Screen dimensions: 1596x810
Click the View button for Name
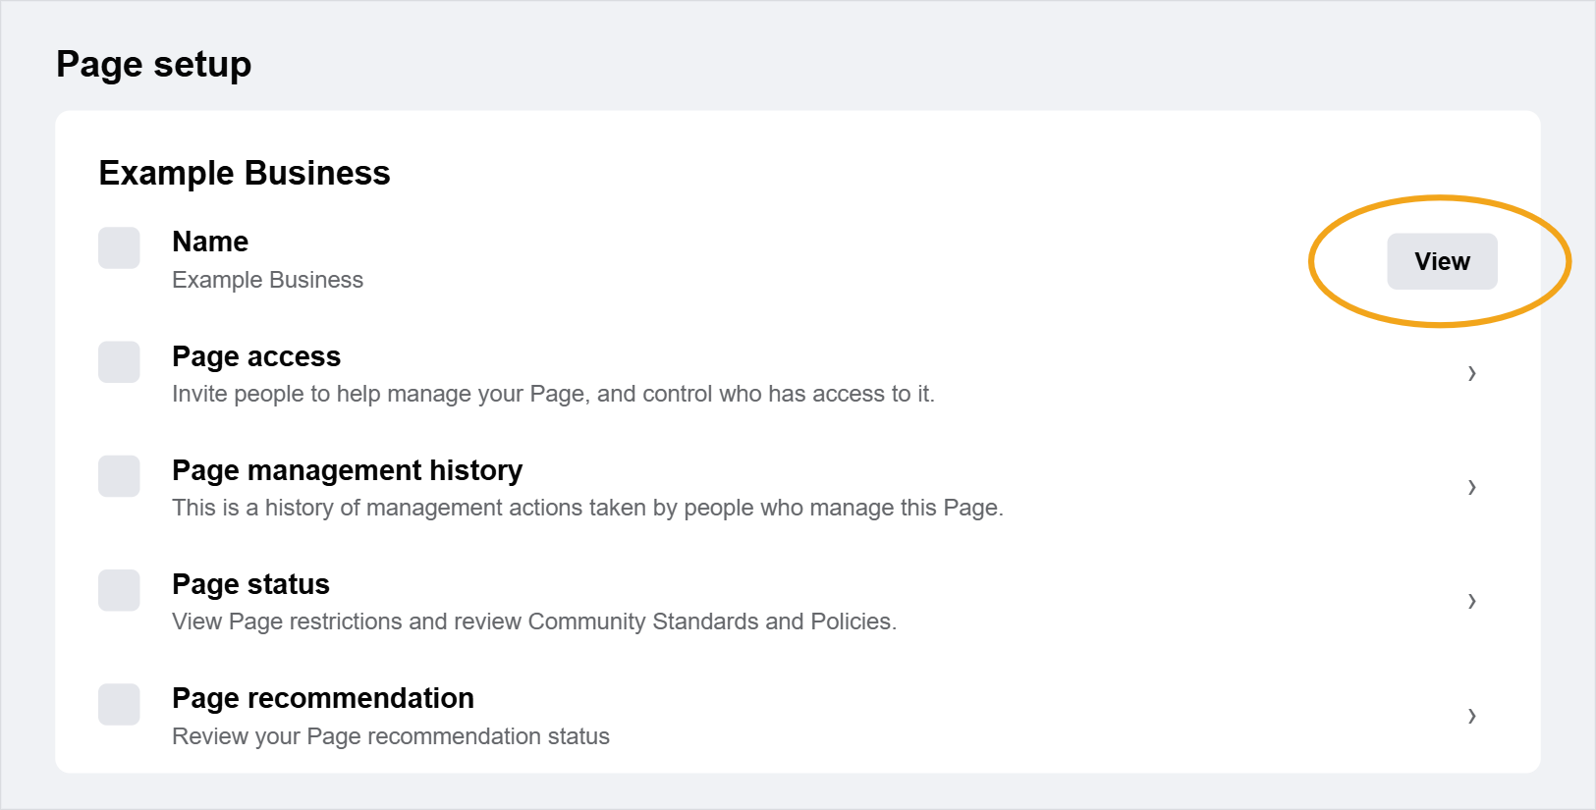1442,261
